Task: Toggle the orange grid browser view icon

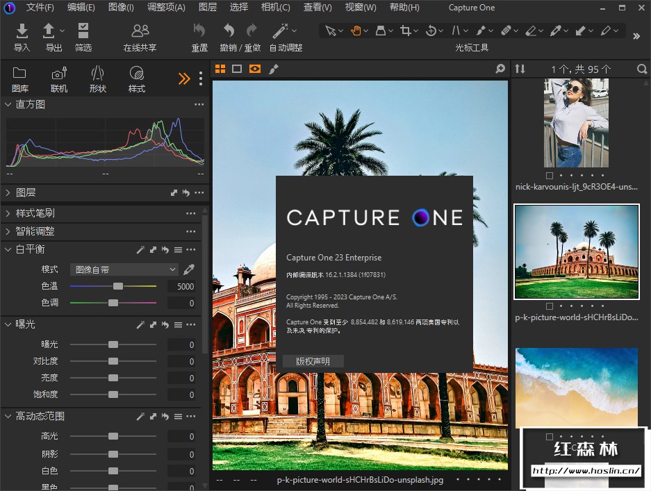Action: click(220, 69)
